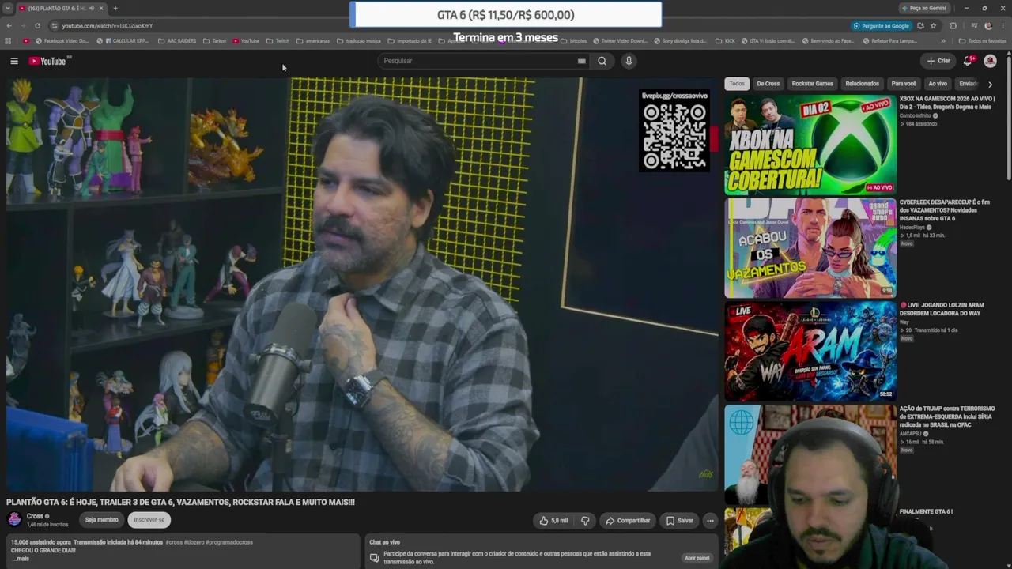Select the De Cross filter chip
Viewport: 1012px width, 569px height.
[x=768, y=84]
